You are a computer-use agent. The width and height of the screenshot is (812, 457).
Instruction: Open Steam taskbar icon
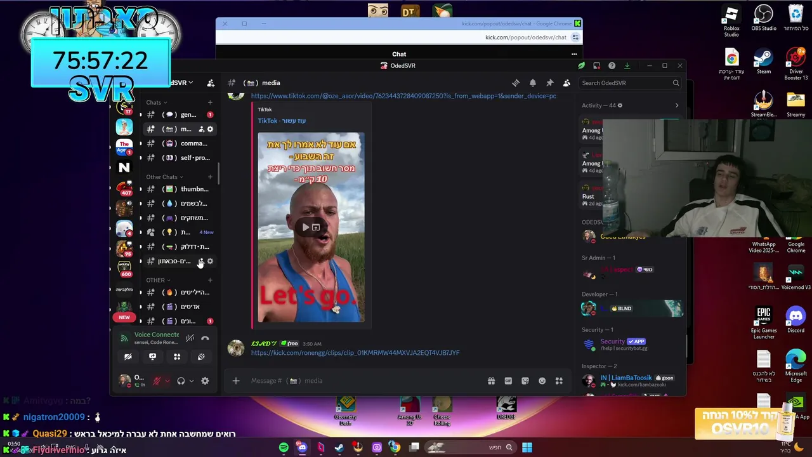[x=339, y=447]
